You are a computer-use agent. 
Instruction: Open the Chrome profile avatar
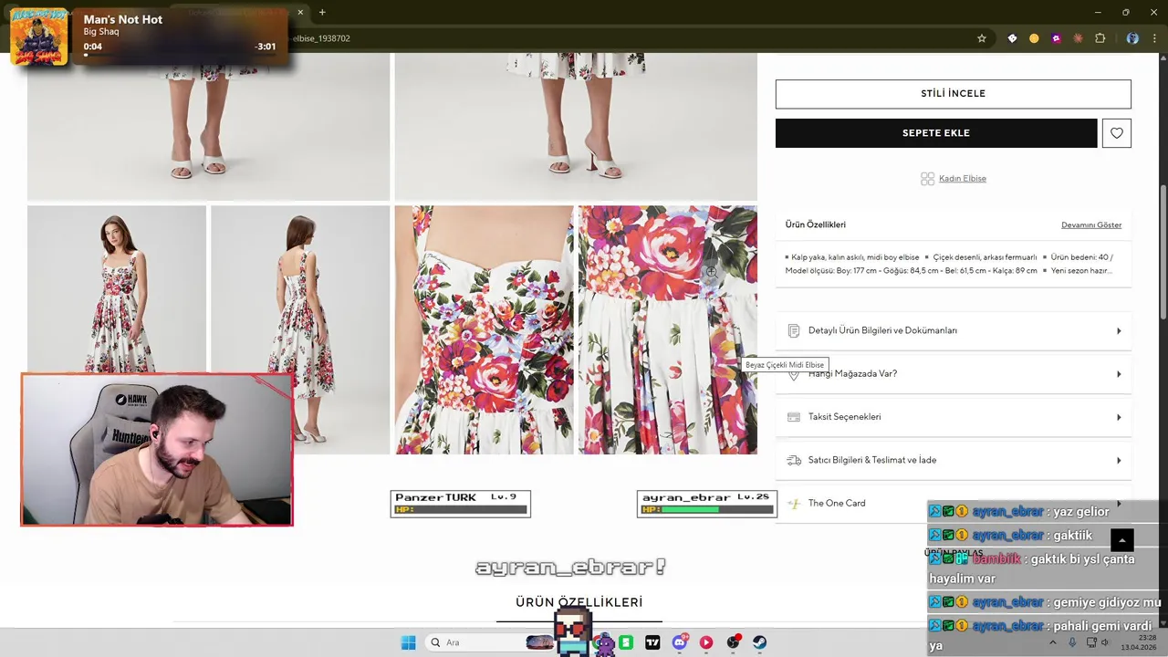[1132, 38]
